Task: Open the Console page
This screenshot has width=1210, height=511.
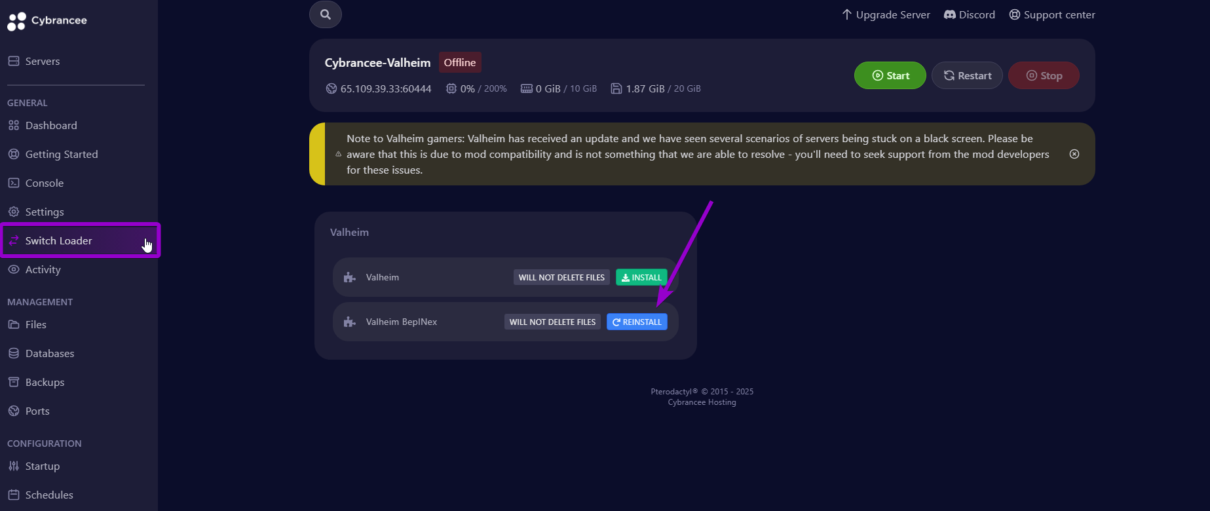Action: 36,183
